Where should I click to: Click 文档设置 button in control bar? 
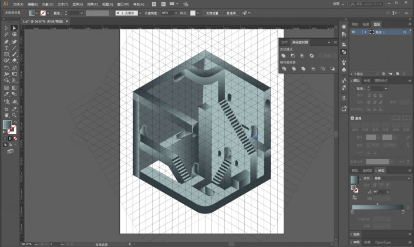(x=212, y=13)
